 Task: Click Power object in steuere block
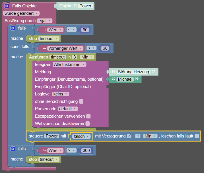coord(52,136)
